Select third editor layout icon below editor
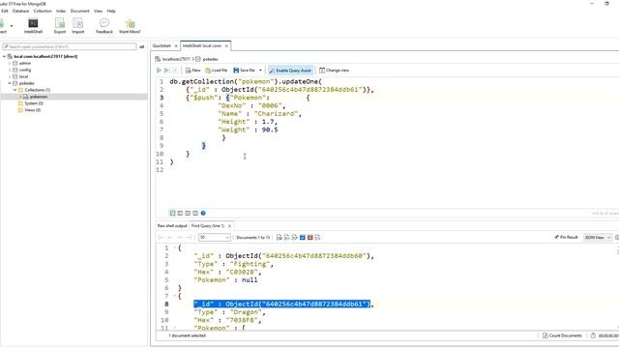Screen dimensions: 619x348 [x=188, y=213]
